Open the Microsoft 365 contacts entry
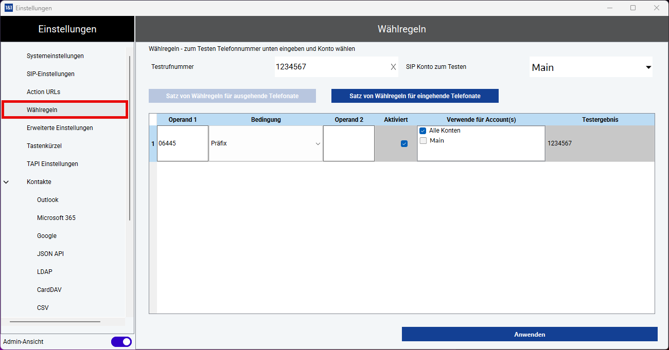669x350 pixels. pyautogui.click(x=56, y=218)
